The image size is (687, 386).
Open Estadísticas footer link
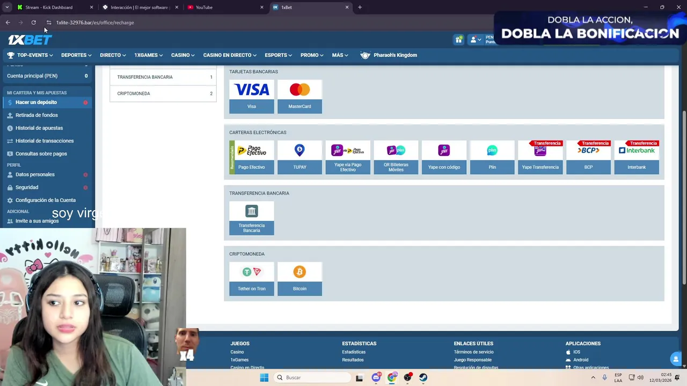pos(354,352)
